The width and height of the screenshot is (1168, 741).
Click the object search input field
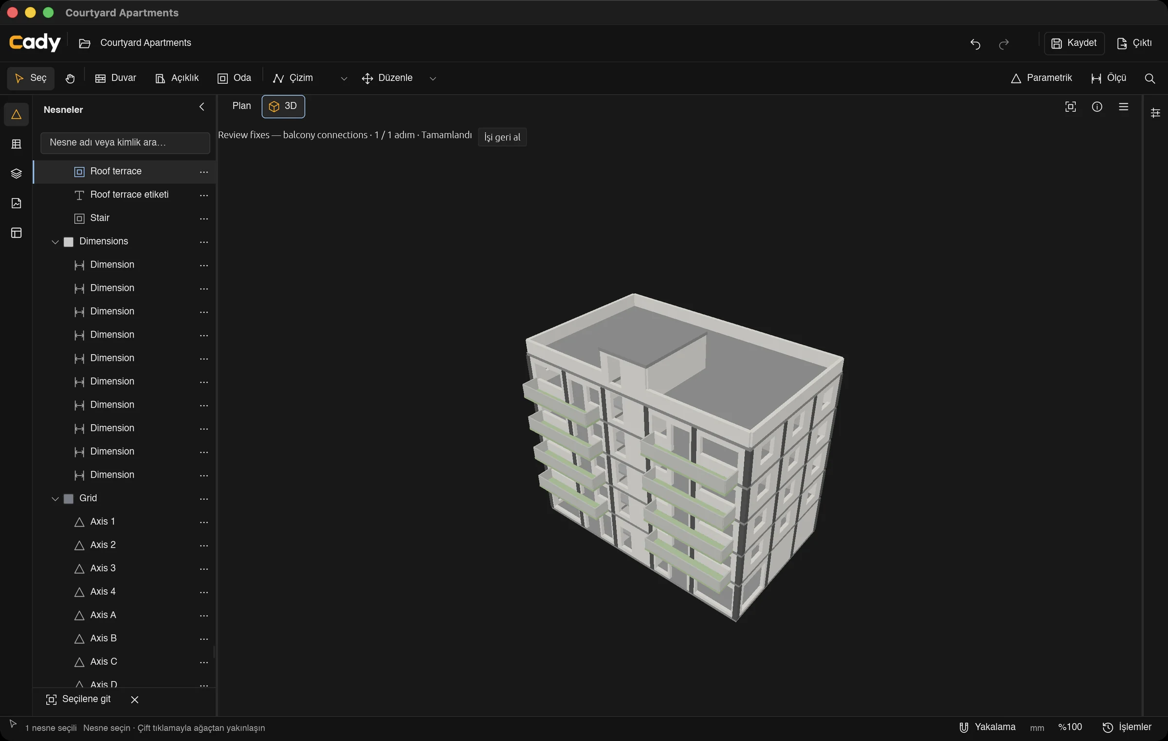point(125,143)
